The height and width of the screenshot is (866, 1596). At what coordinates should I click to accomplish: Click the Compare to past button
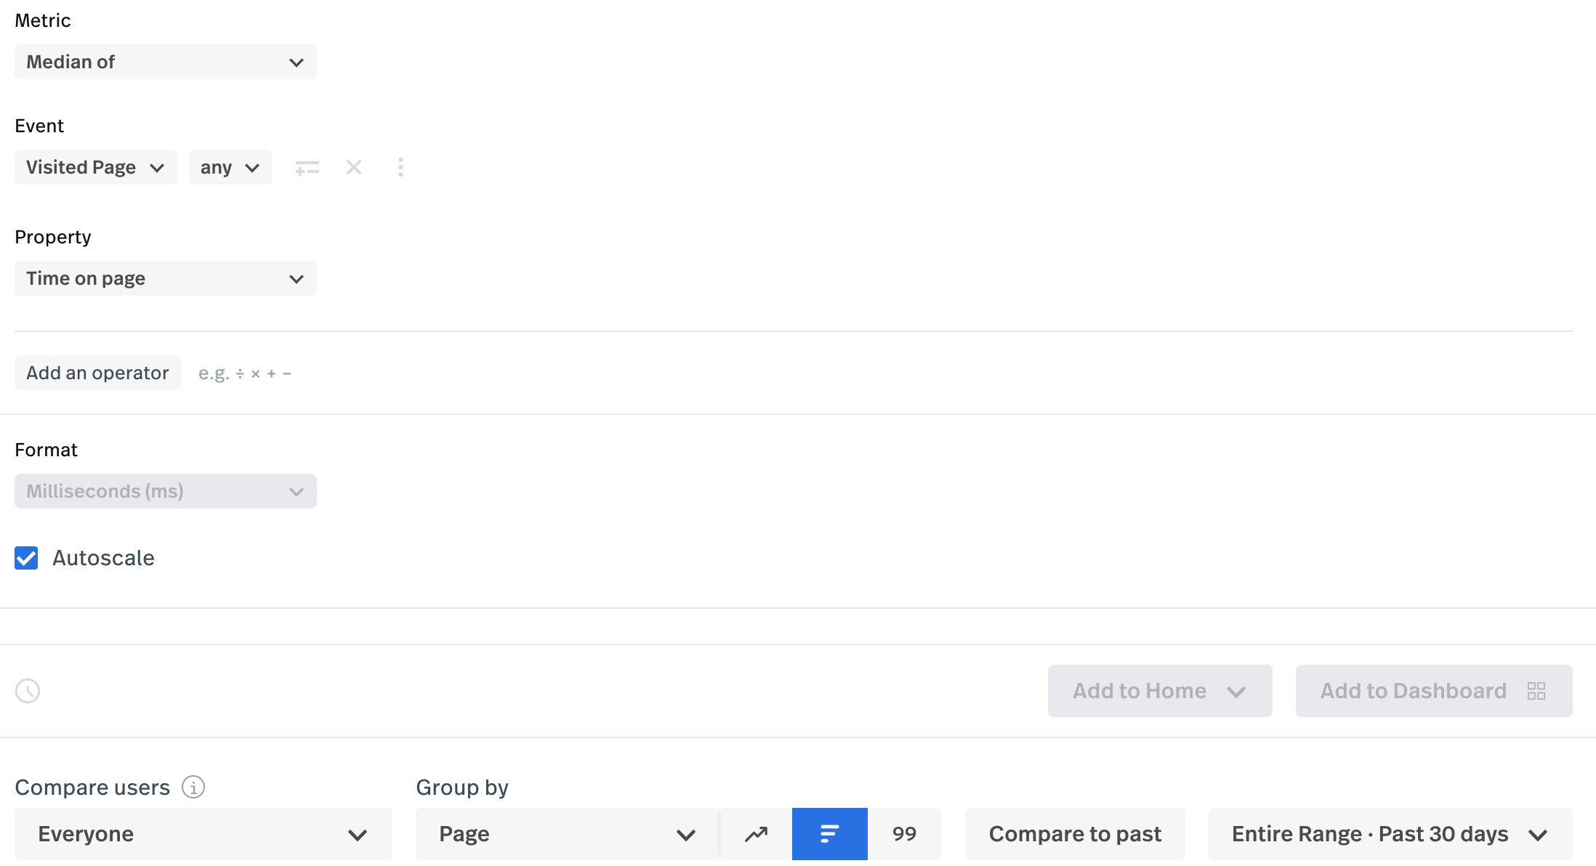(1074, 834)
